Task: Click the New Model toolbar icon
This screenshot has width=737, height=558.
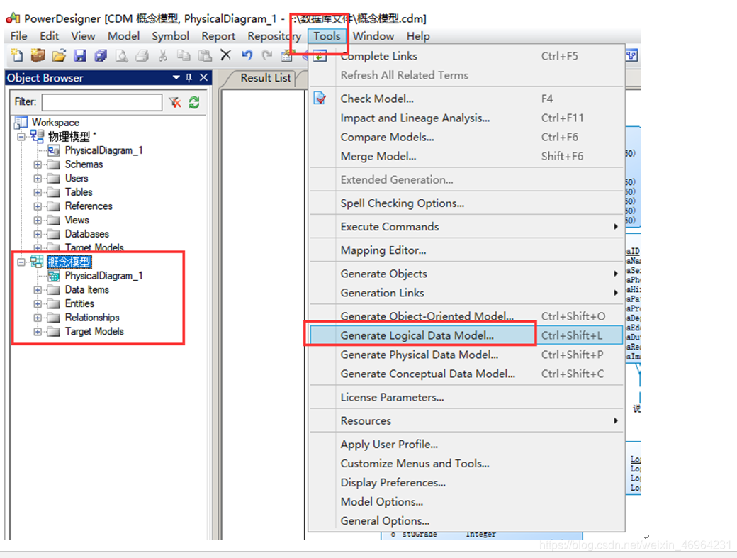Action: [x=17, y=55]
